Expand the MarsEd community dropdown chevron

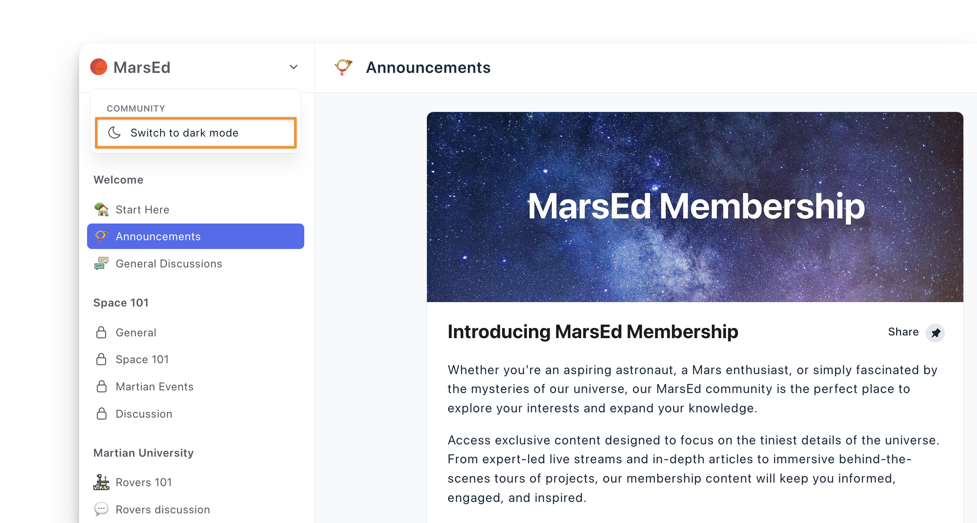click(x=294, y=67)
